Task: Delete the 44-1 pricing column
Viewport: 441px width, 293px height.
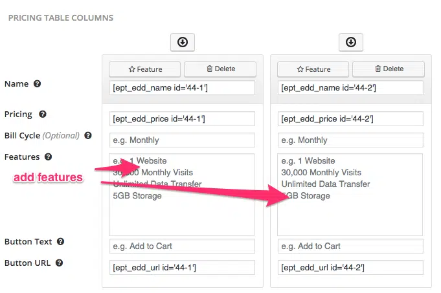Action: (220, 69)
